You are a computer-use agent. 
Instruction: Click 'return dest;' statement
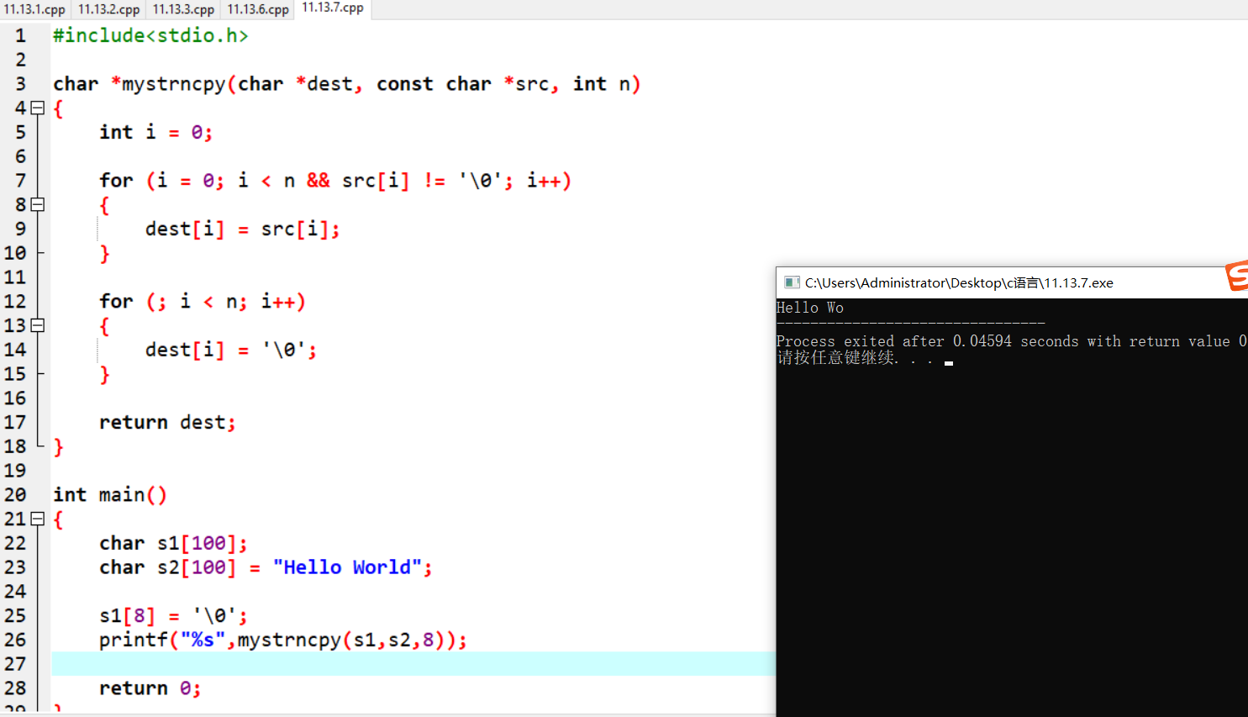pos(167,422)
